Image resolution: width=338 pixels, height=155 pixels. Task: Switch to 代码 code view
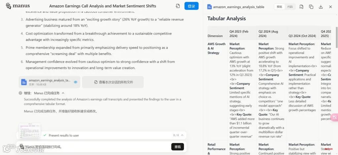(x=289, y=7)
